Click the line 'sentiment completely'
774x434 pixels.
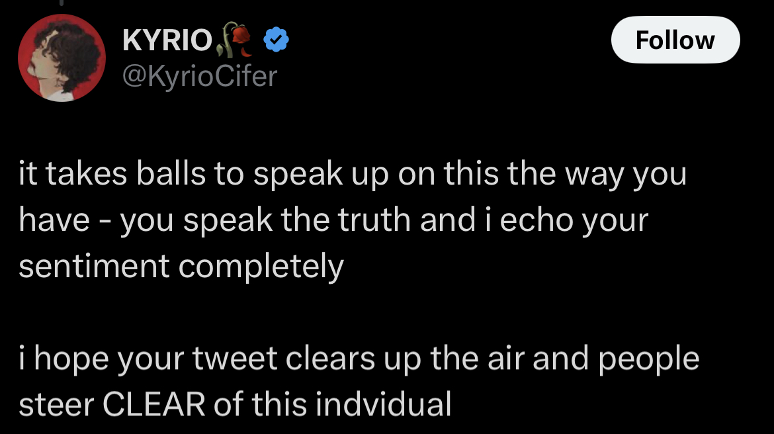(181, 266)
